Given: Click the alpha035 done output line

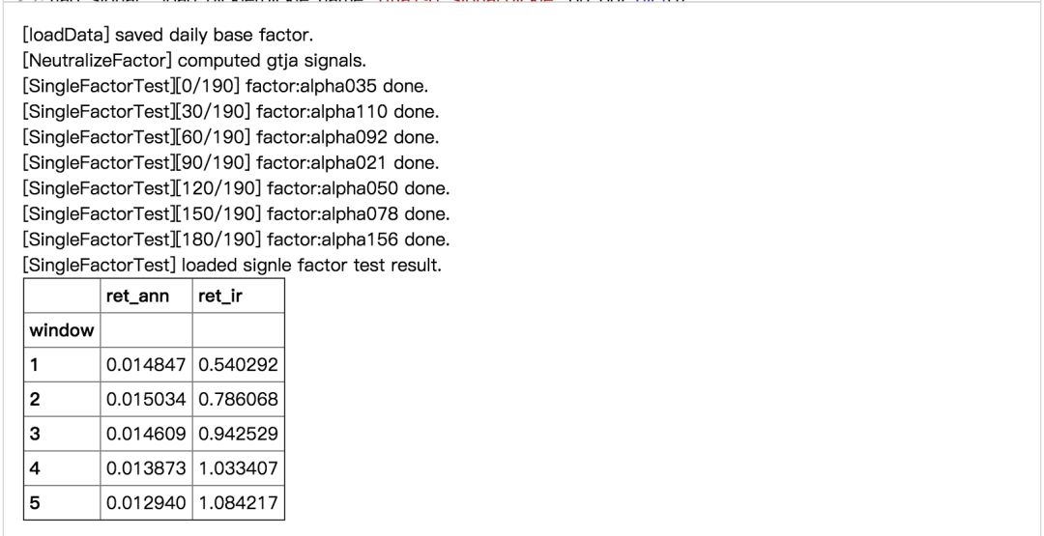Looking at the screenshot, I should (x=224, y=87).
